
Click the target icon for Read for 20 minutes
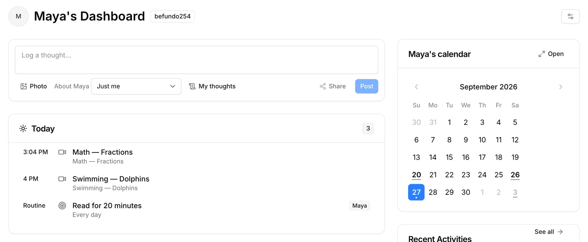click(x=62, y=206)
